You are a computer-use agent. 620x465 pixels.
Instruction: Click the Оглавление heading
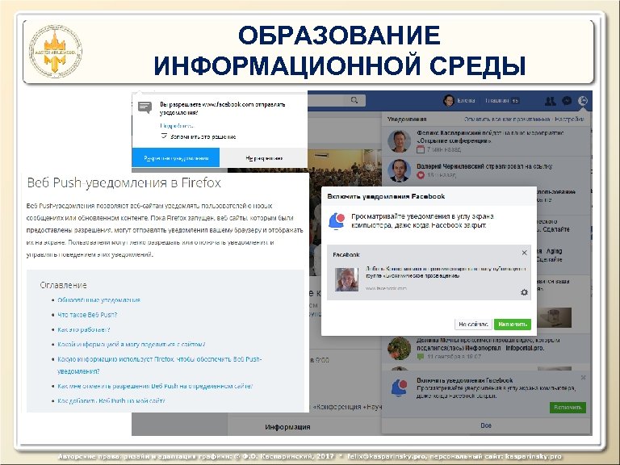(63, 285)
